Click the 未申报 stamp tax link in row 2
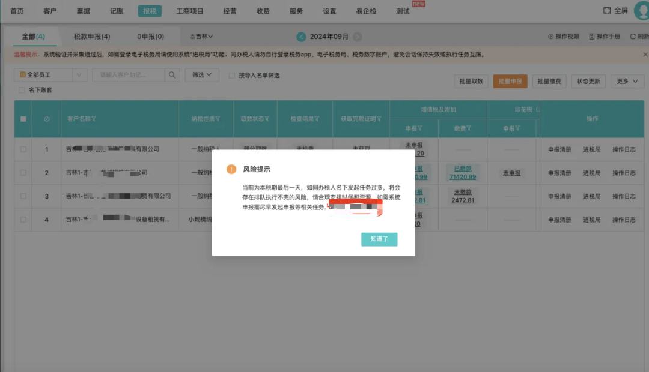Viewport: 649px width, 372px height. click(x=511, y=173)
